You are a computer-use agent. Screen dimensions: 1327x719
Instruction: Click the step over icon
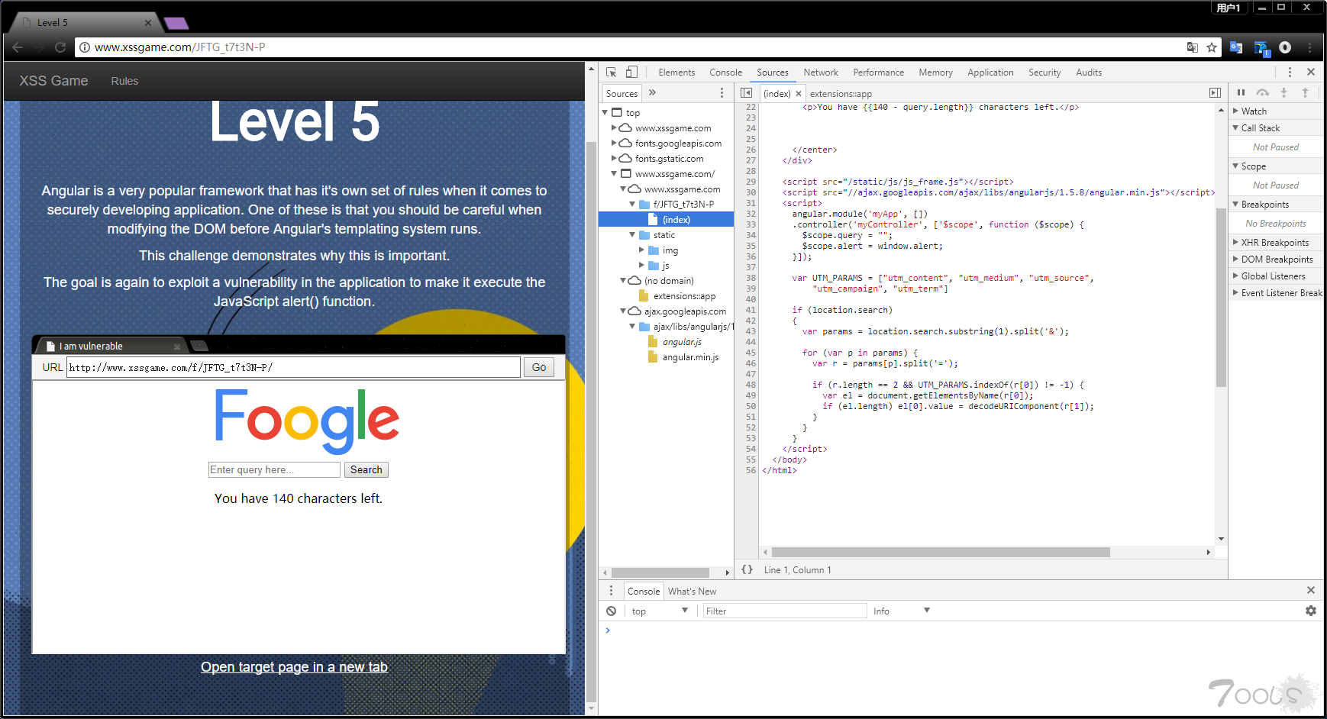[1263, 92]
